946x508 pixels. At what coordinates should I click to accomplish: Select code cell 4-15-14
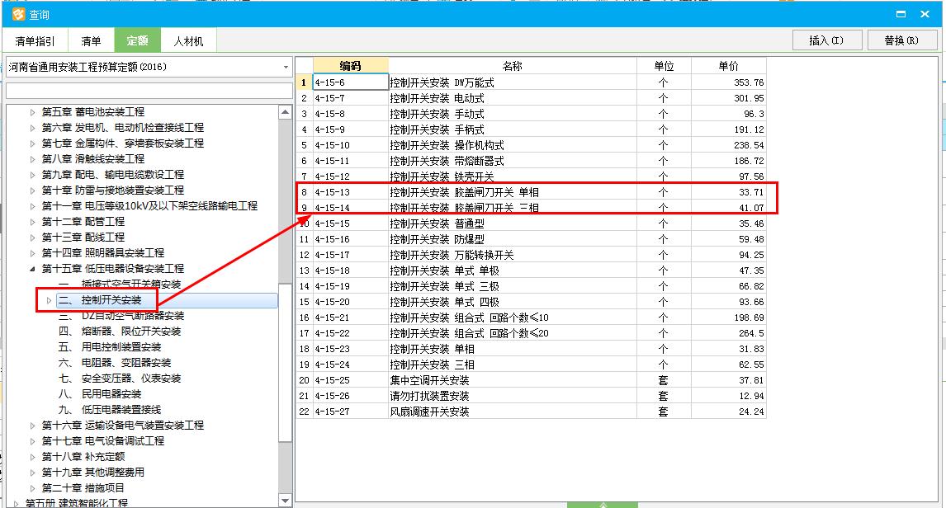351,208
